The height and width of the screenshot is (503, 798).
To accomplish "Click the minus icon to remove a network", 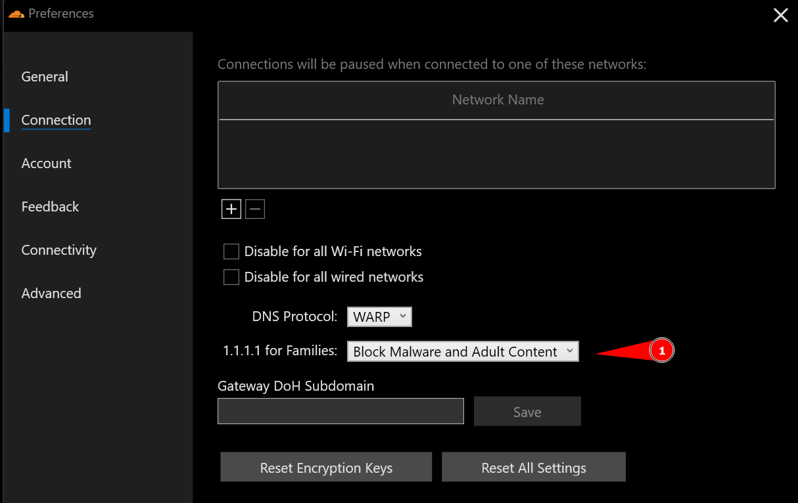I will click(x=255, y=209).
